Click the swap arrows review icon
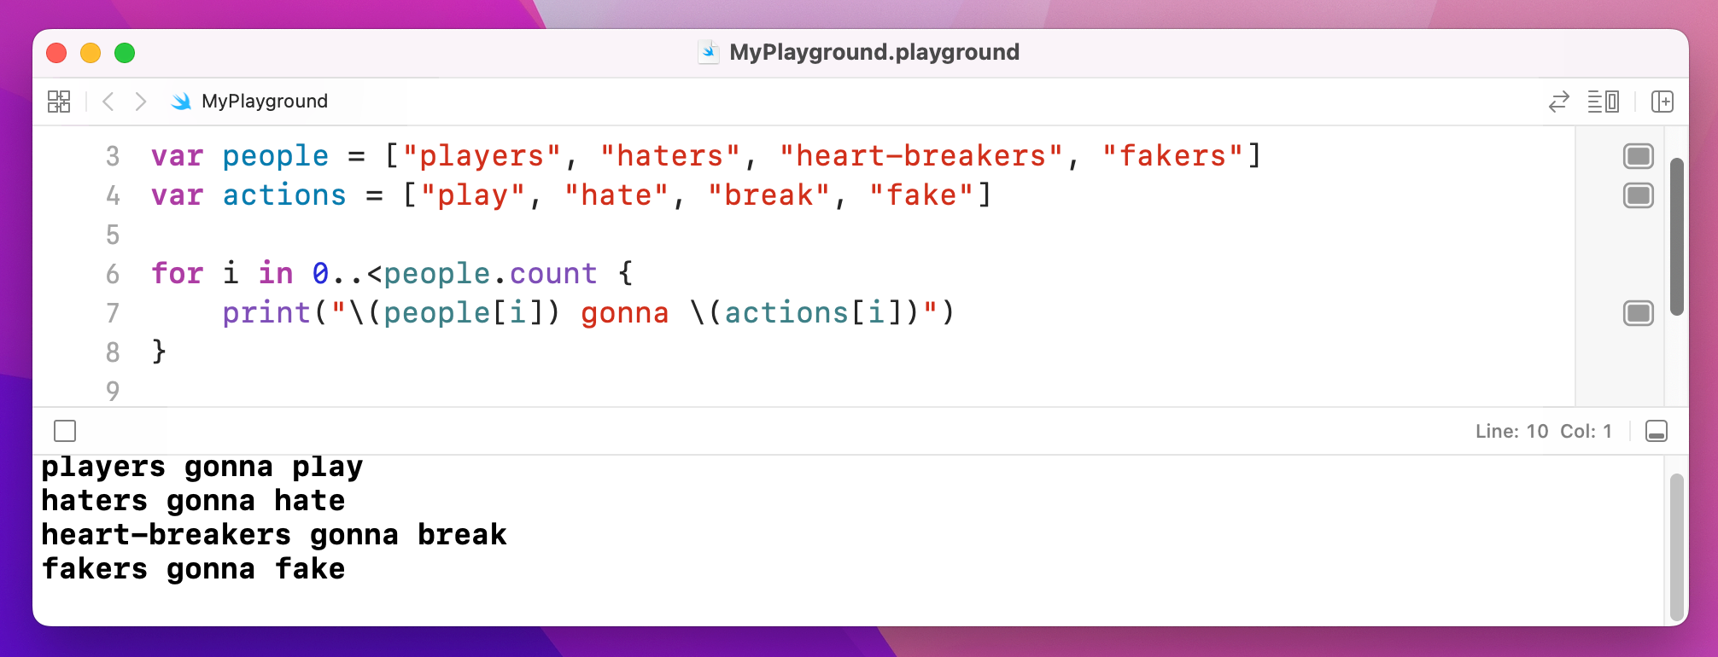The height and width of the screenshot is (657, 1718). coord(1558,102)
